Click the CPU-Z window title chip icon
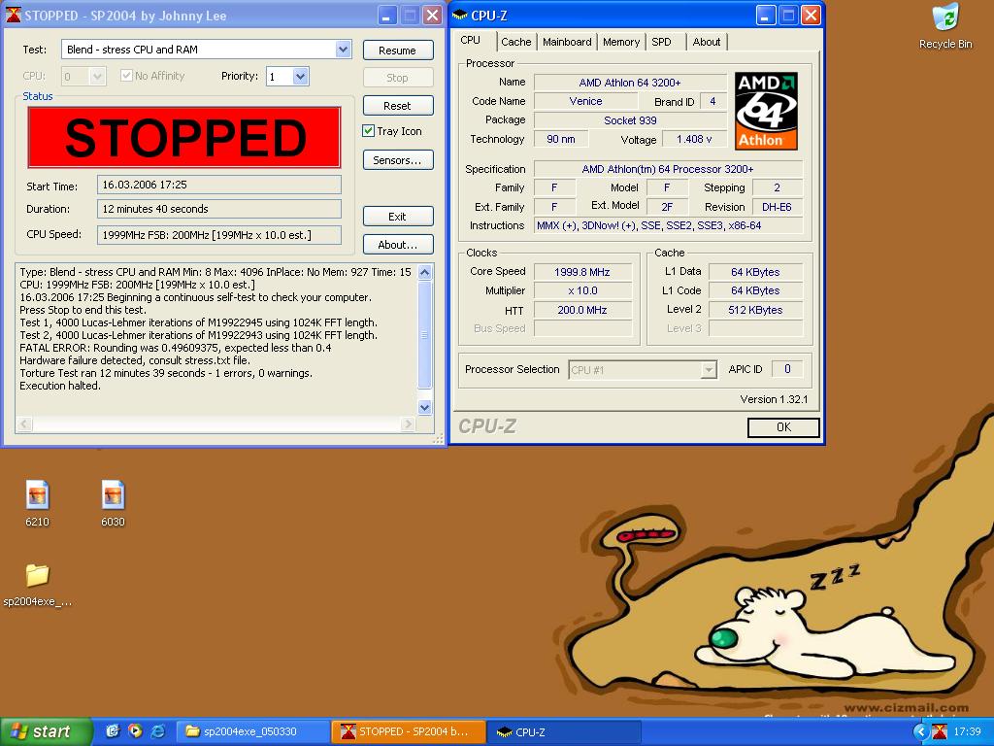 click(x=459, y=16)
